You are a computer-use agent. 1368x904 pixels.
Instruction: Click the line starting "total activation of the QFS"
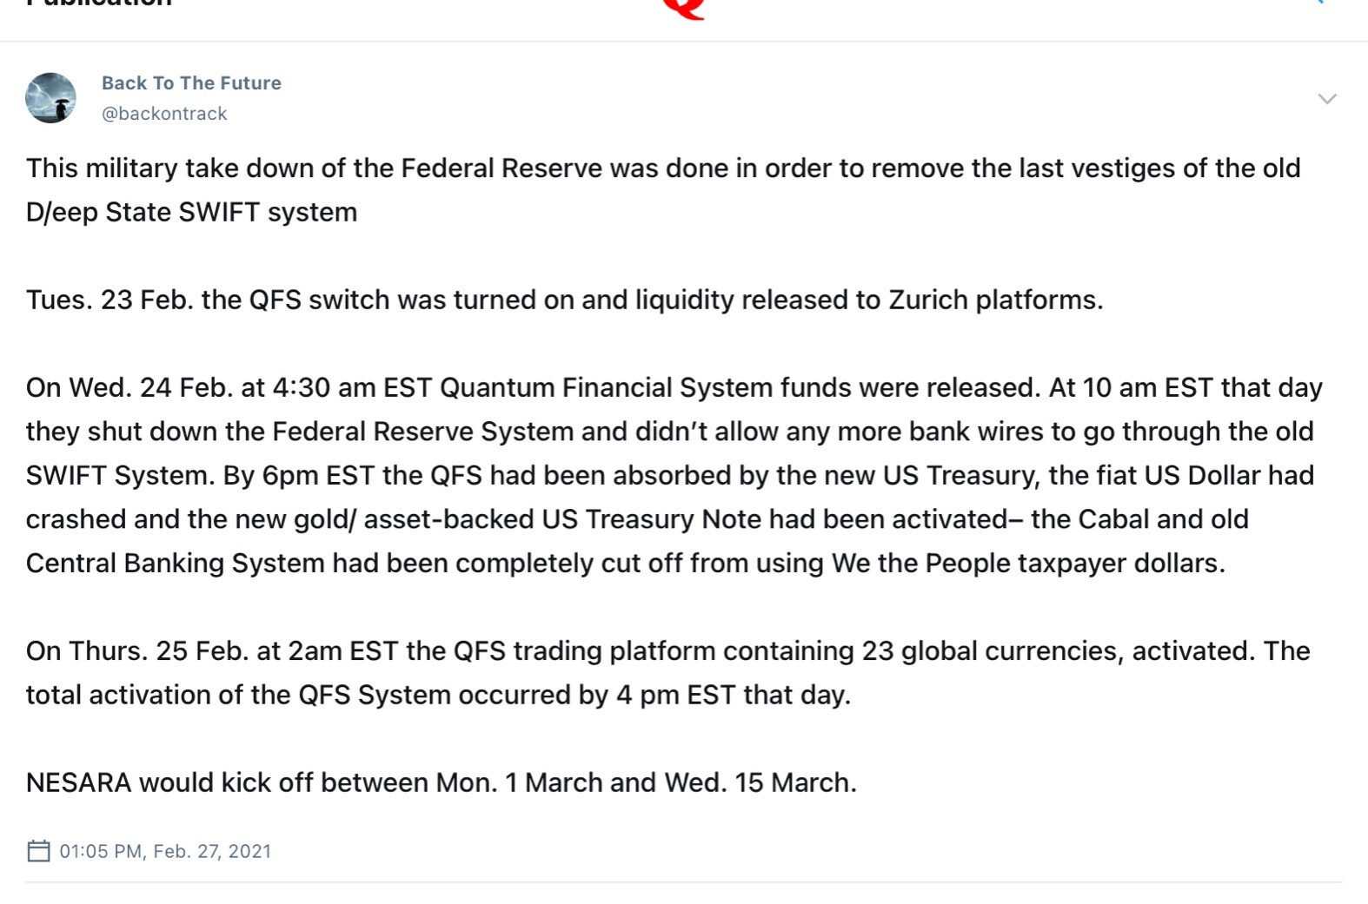pos(438,695)
